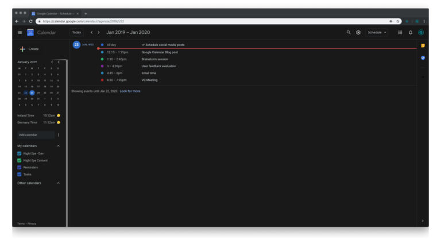The image size is (441, 243).
Task: Toggle the Reminders calendar checkbox
Action: tap(20, 167)
